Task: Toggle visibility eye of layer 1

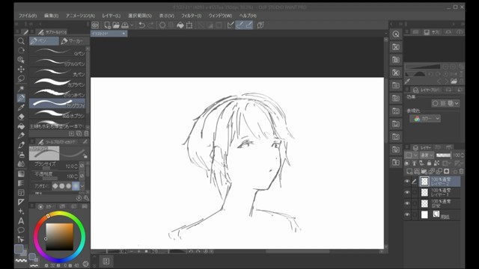Action: coord(407,193)
